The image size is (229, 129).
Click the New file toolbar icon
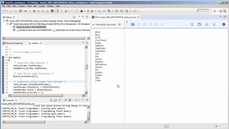click(4, 11)
